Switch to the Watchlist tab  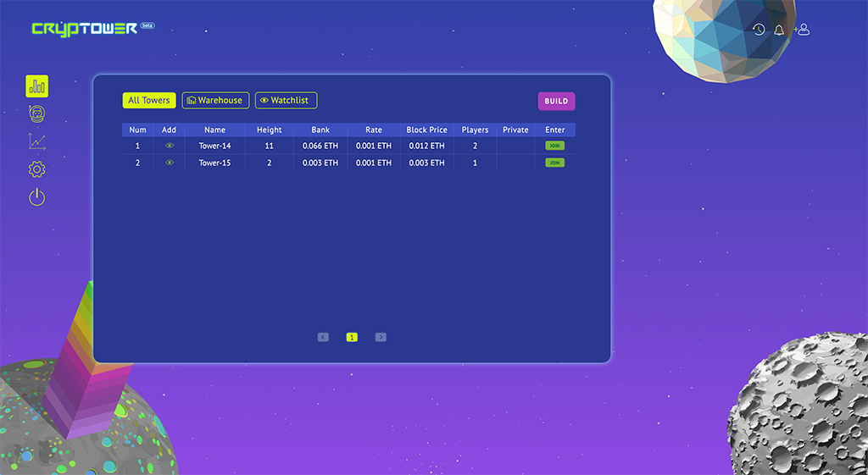(287, 100)
